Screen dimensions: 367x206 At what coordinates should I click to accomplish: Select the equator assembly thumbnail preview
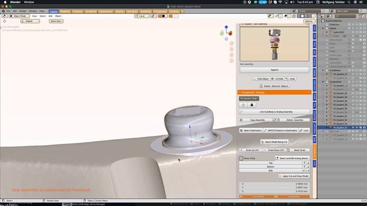274,44
